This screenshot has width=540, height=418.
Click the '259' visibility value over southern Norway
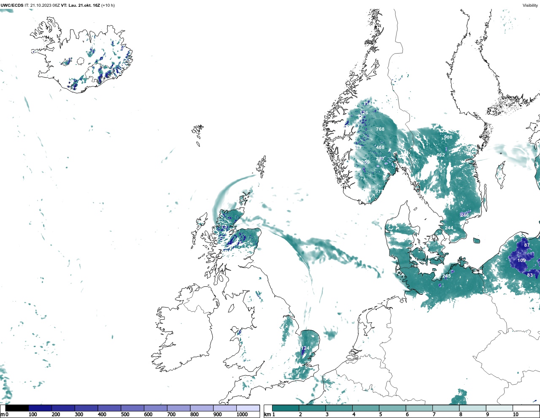point(365,162)
